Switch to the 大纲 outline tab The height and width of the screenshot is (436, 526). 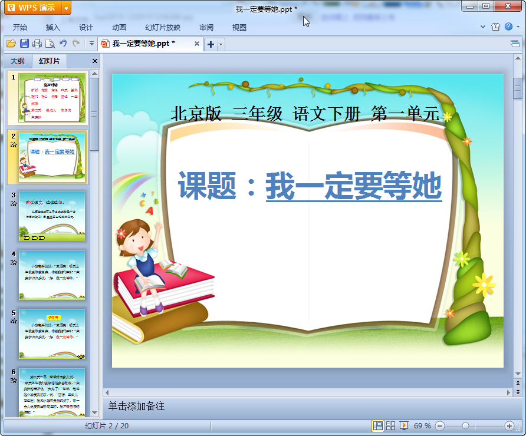coord(18,61)
